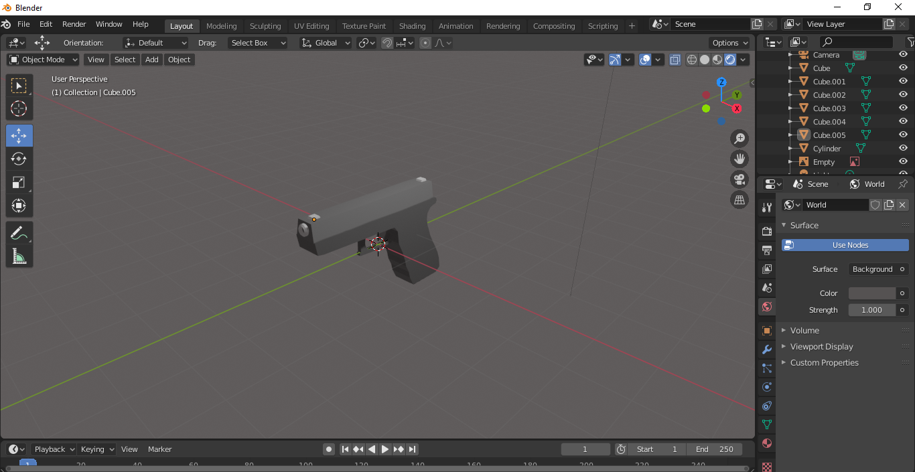Image resolution: width=915 pixels, height=472 pixels.
Task: Click the viewport zoom magnifier icon
Action: tap(740, 139)
